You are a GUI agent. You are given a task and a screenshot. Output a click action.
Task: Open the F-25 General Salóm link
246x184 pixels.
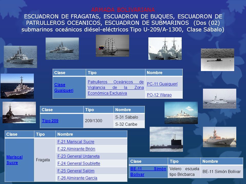click(x=76, y=171)
